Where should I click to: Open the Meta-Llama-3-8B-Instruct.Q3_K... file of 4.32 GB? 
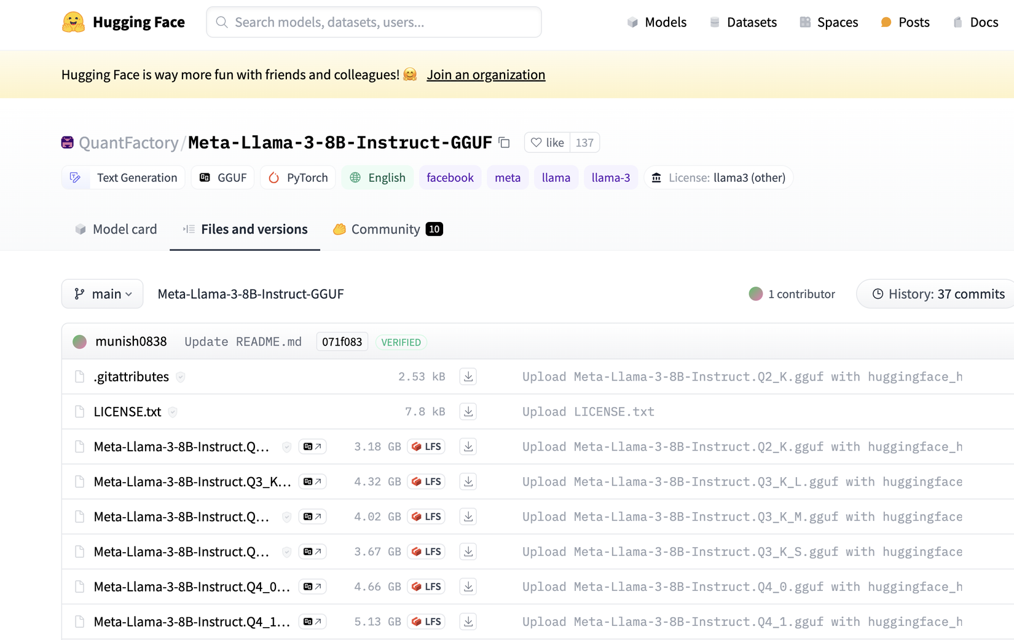click(x=192, y=481)
